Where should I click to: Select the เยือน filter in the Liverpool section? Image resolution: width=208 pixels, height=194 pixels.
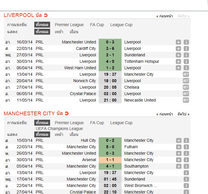74,32
